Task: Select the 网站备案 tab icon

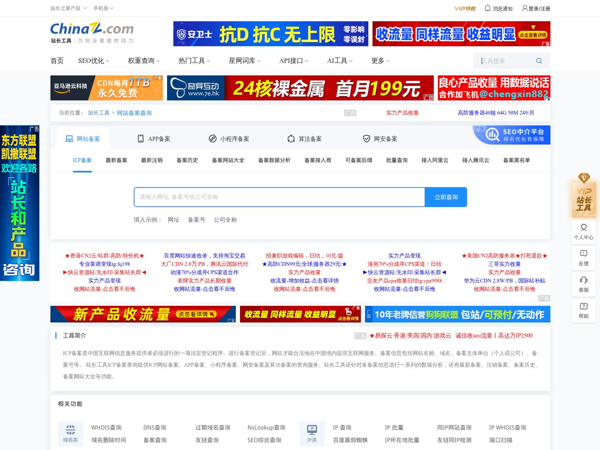Action: 69,139
